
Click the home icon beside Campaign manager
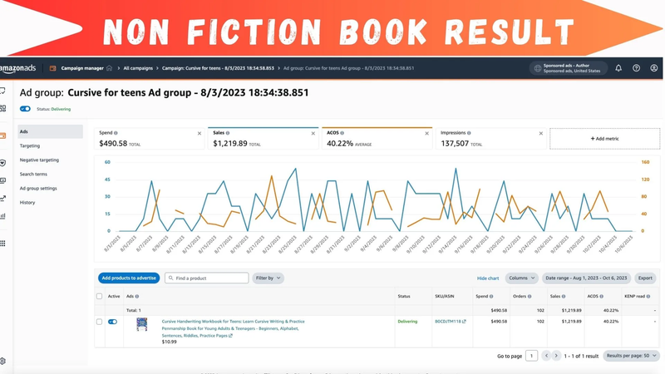coord(110,68)
